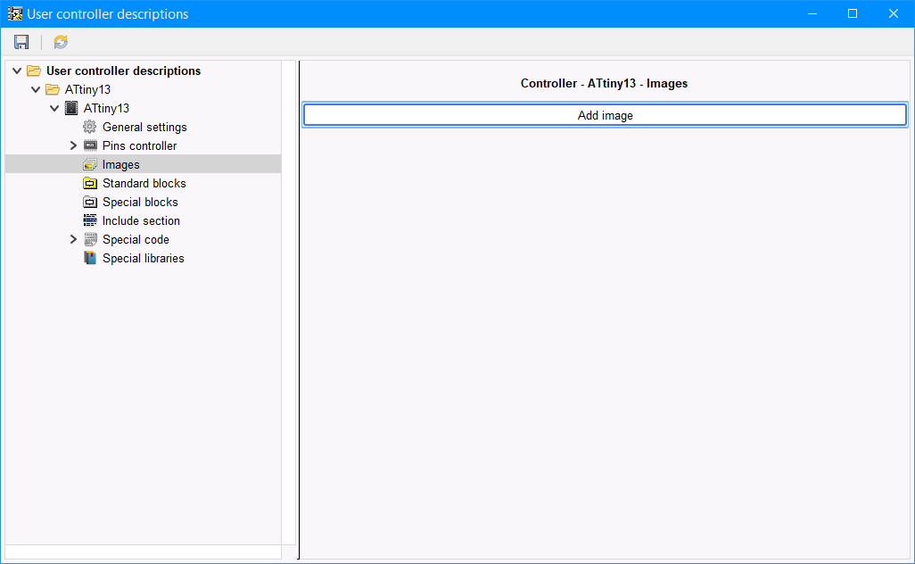Expand the Special code node
Image resolution: width=915 pixels, height=564 pixels.
point(73,239)
